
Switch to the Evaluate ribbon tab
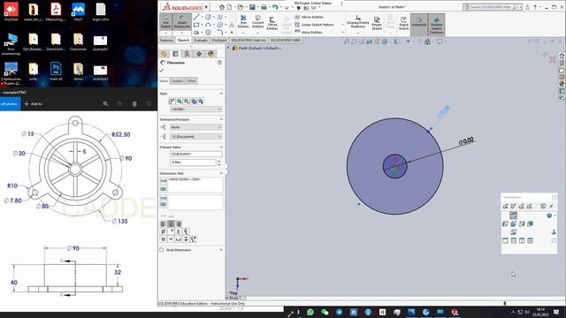coord(201,41)
